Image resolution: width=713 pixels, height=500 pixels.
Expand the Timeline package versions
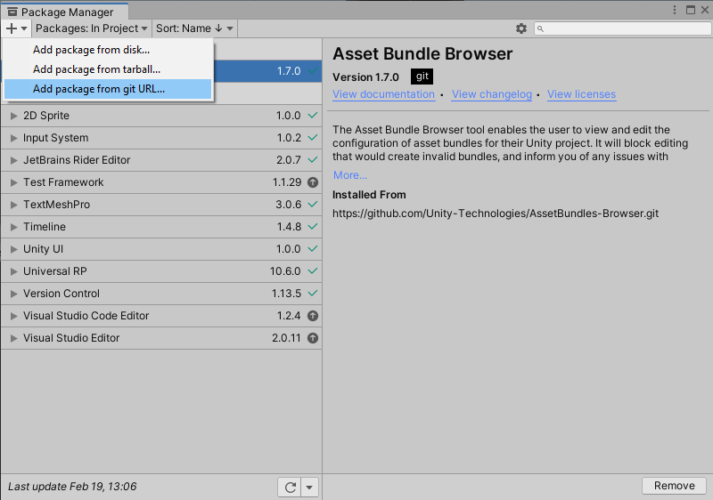click(14, 227)
